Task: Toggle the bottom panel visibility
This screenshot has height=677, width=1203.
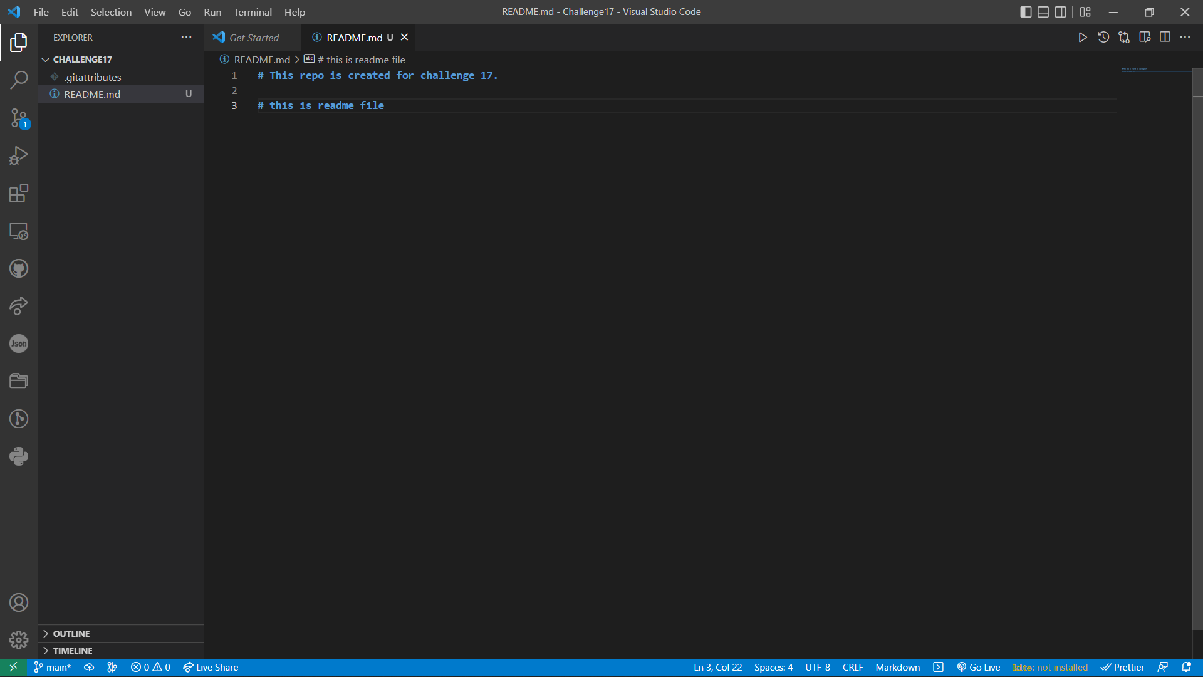Action: click(1043, 11)
